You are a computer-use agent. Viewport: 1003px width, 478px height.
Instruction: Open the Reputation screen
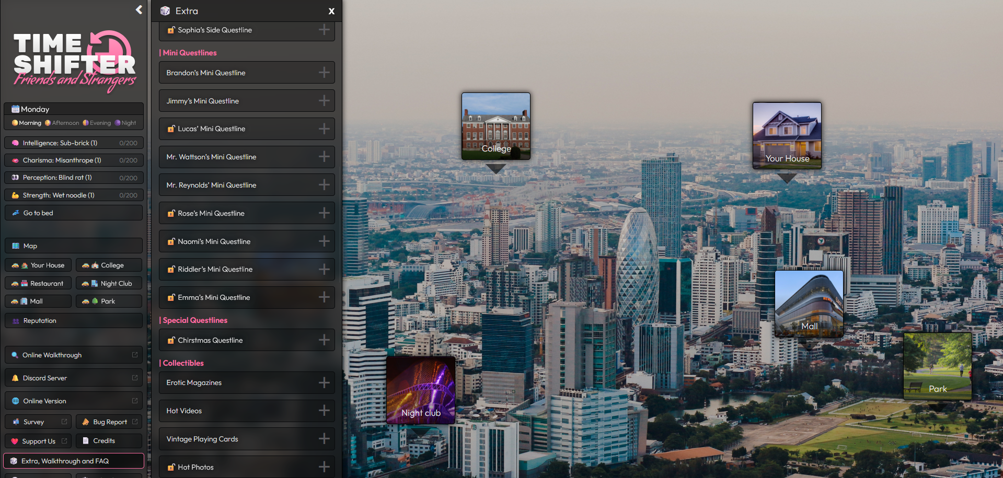click(x=74, y=320)
